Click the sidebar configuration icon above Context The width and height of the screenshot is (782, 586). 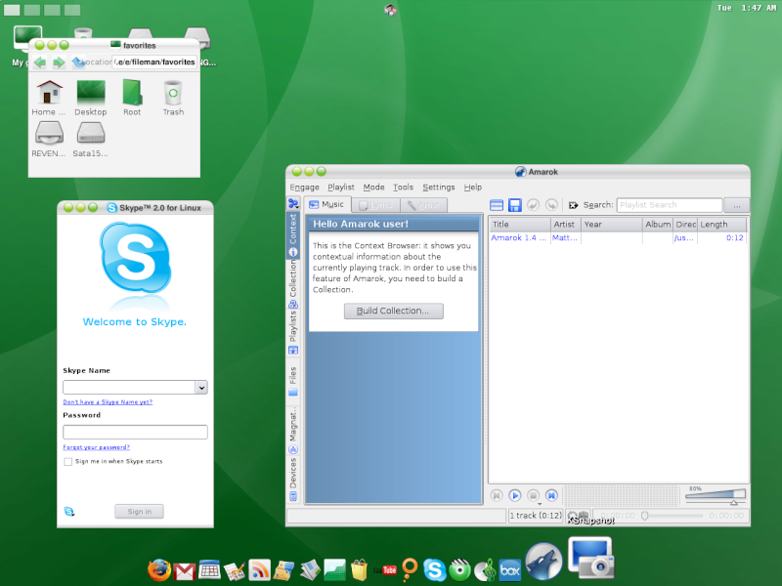pyautogui.click(x=293, y=203)
